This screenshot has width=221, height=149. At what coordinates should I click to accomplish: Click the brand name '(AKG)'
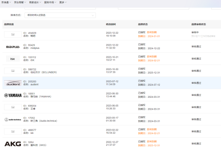pos(43,145)
